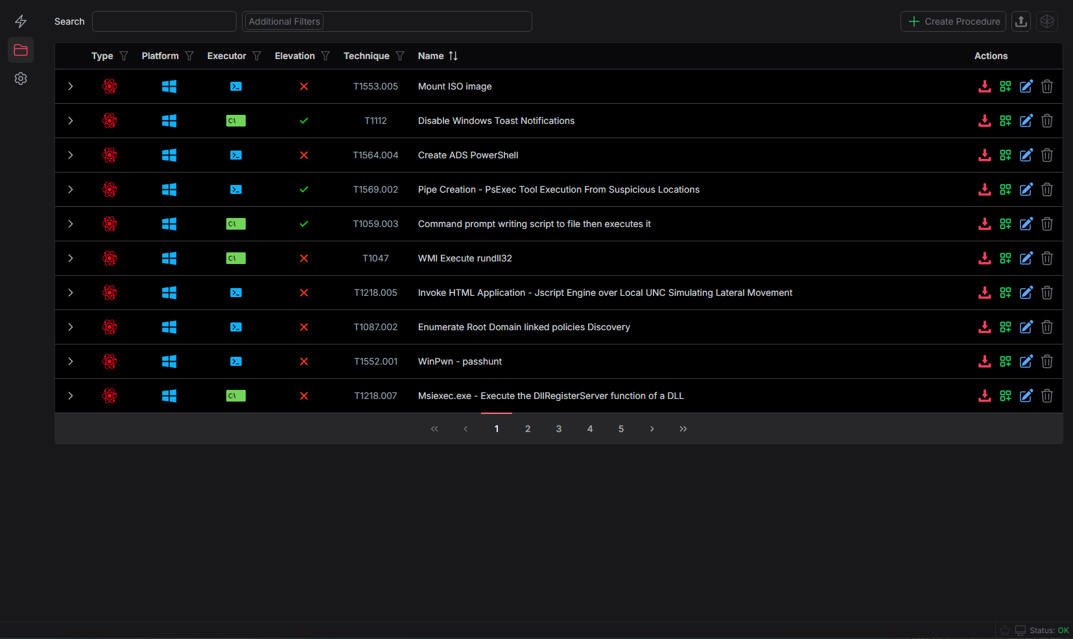Open the Platform column filter

pyautogui.click(x=189, y=56)
